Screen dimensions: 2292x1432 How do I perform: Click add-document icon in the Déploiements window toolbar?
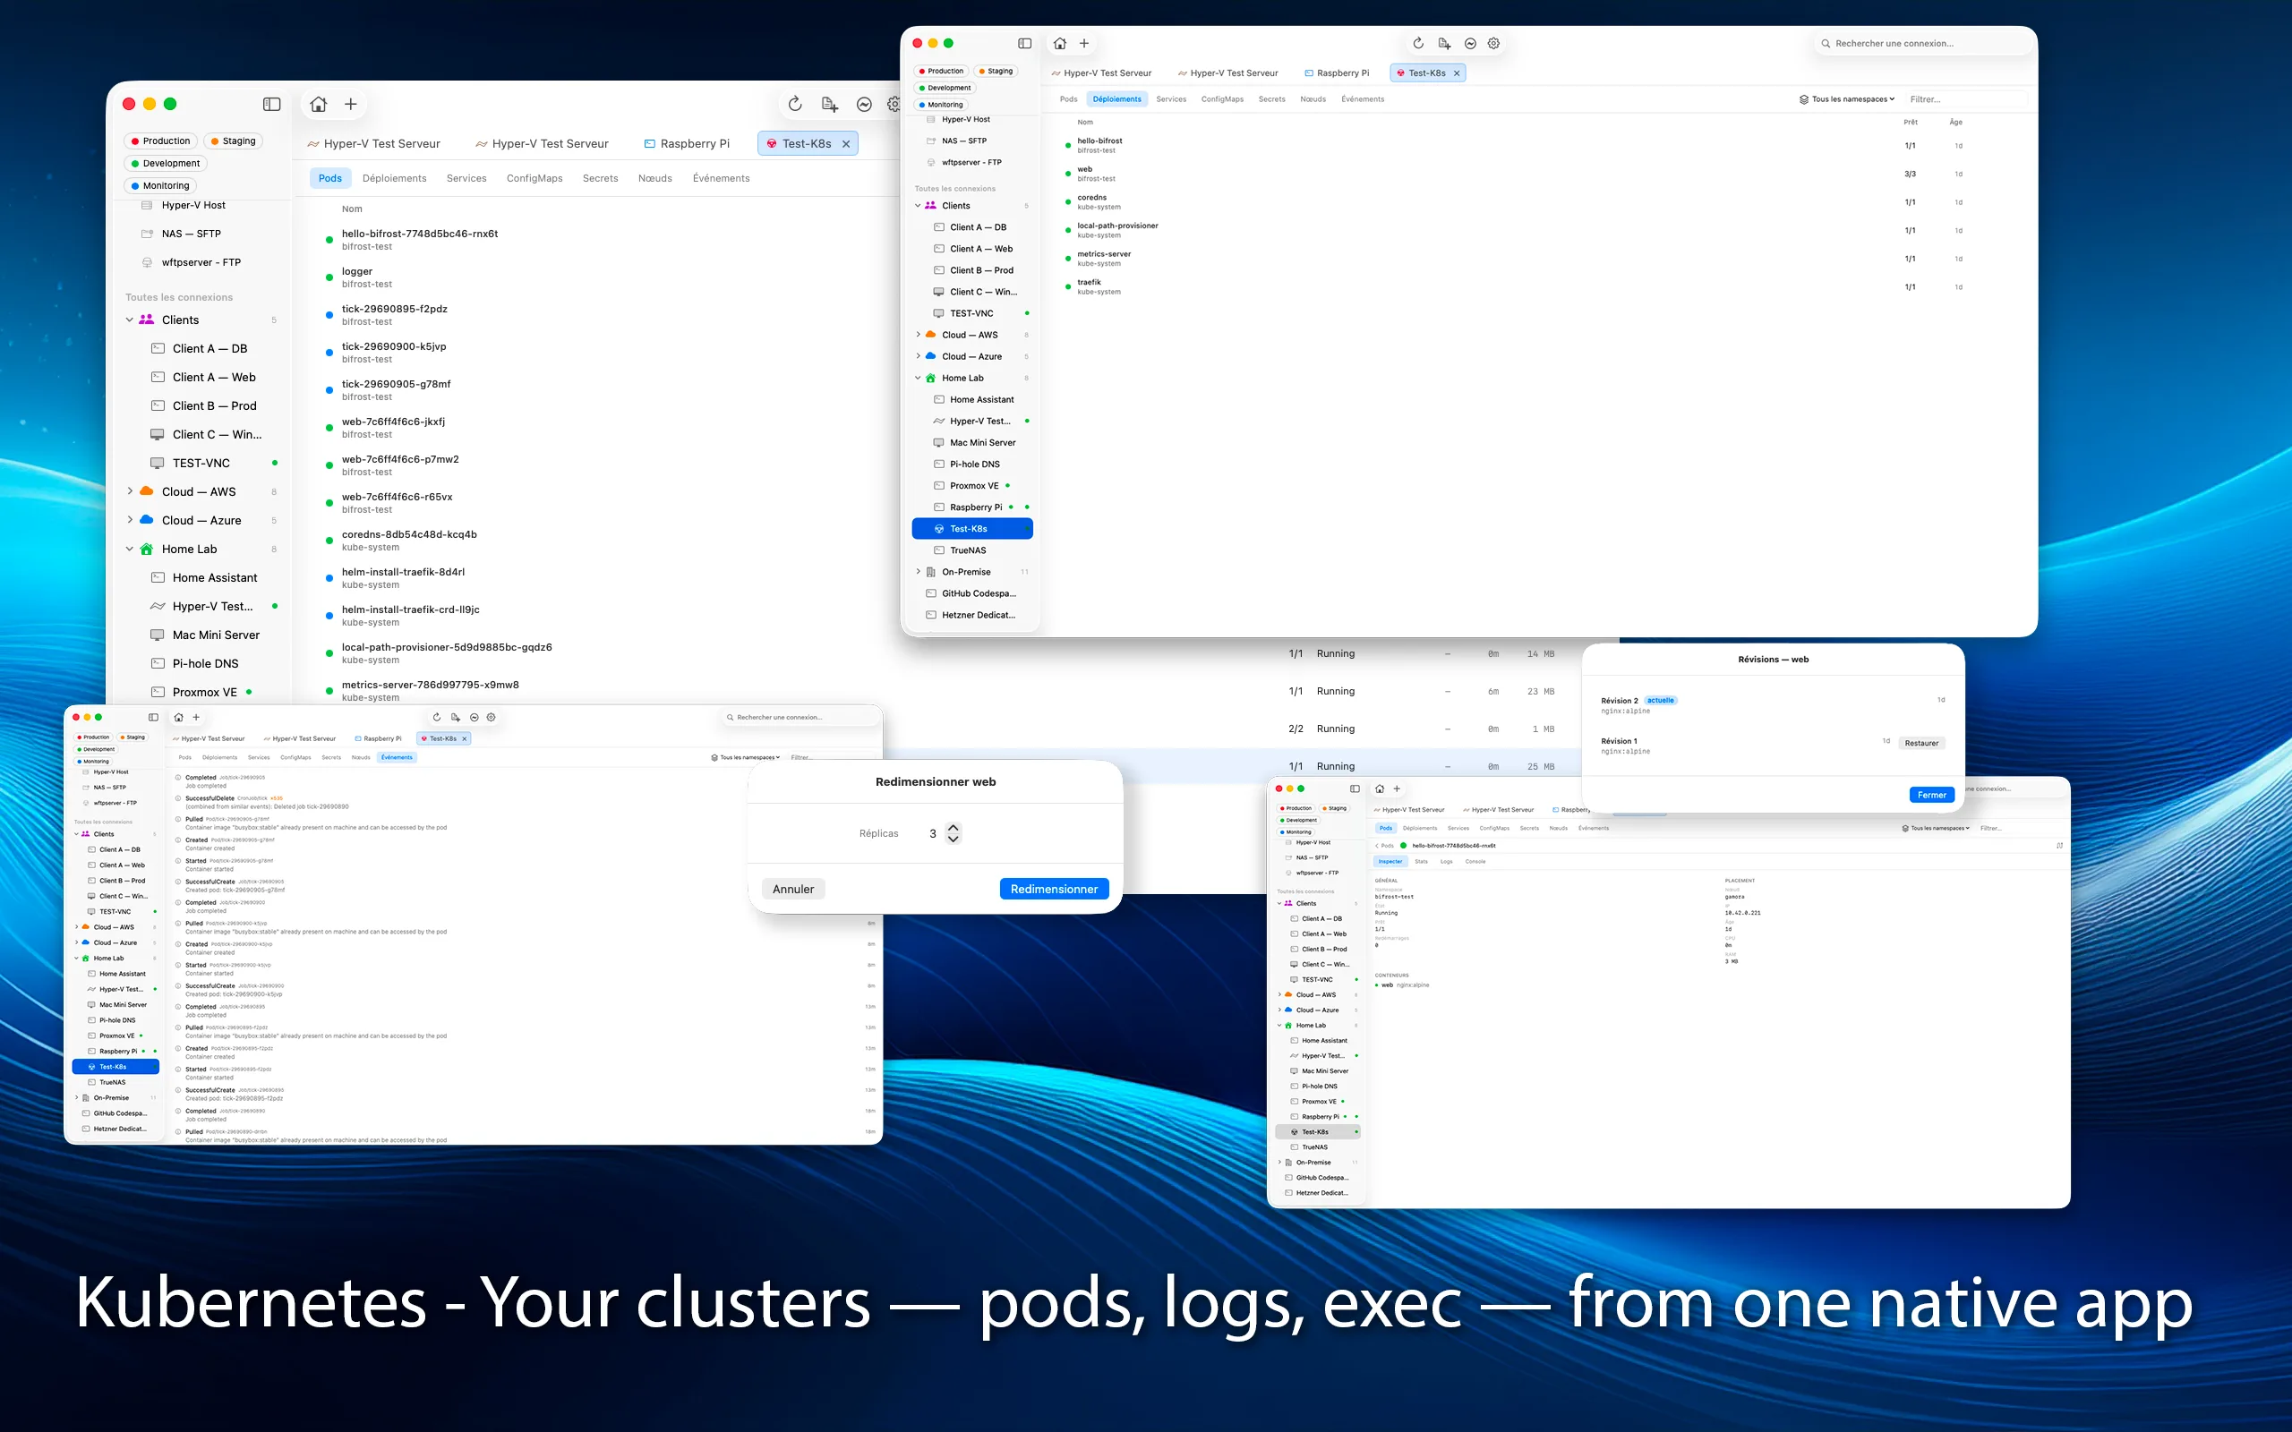[x=1444, y=44]
